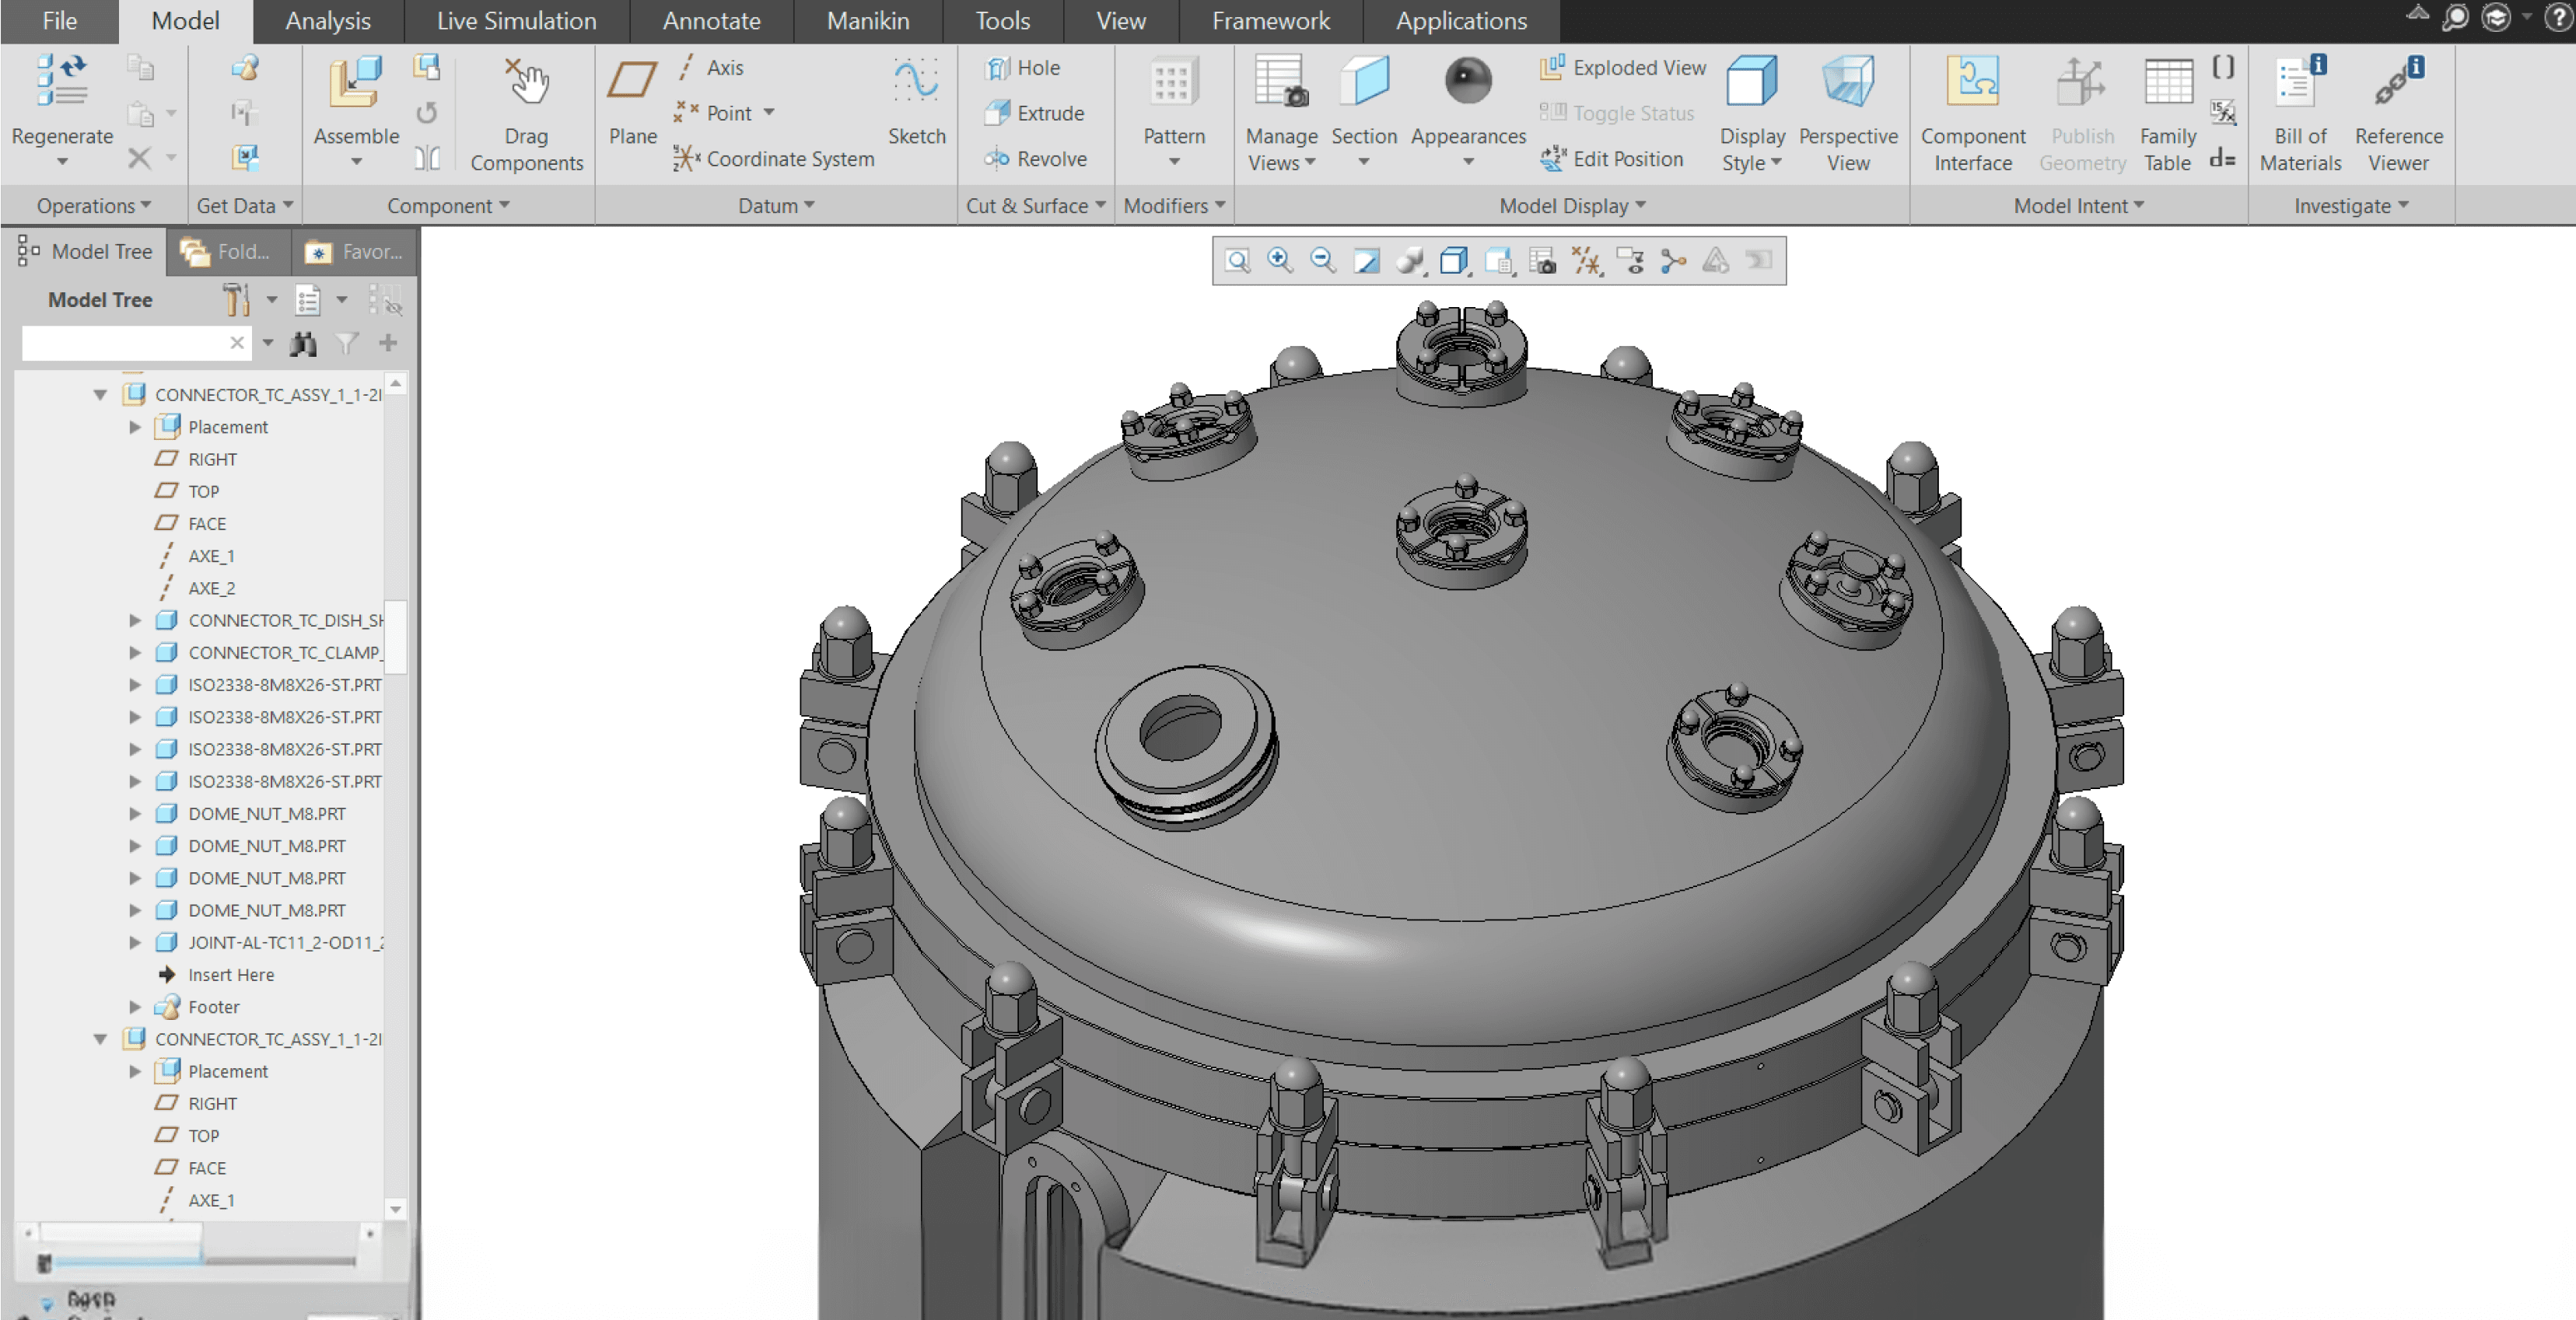Open the Annotate ribbon tab
Image resolution: width=2576 pixels, height=1320 pixels.
click(x=711, y=21)
